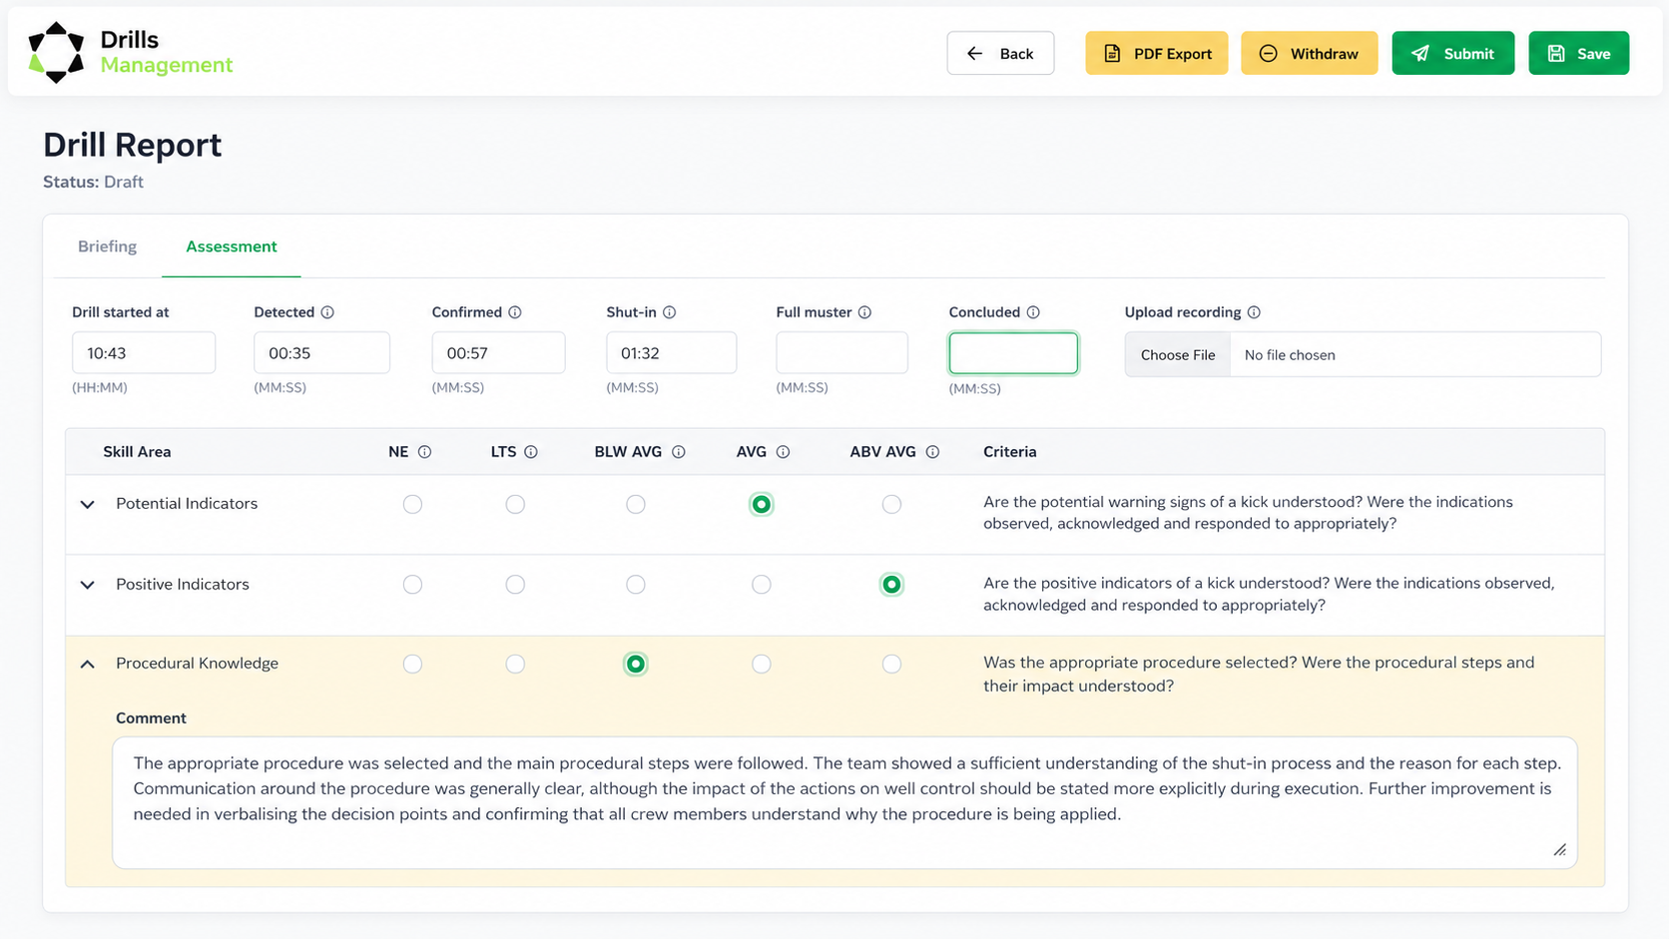Click the info icon beside ABV AVG column
This screenshot has height=939, width=1669.
(x=932, y=452)
